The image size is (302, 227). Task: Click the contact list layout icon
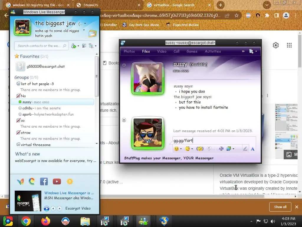click(84, 46)
